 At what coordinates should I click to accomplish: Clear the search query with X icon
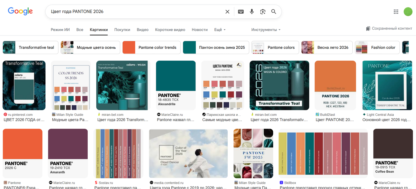pos(227,12)
